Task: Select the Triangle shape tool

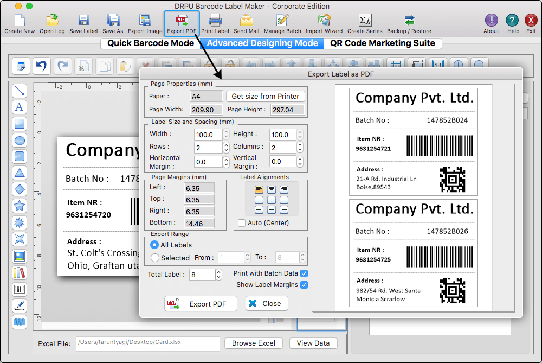Action: (20, 173)
